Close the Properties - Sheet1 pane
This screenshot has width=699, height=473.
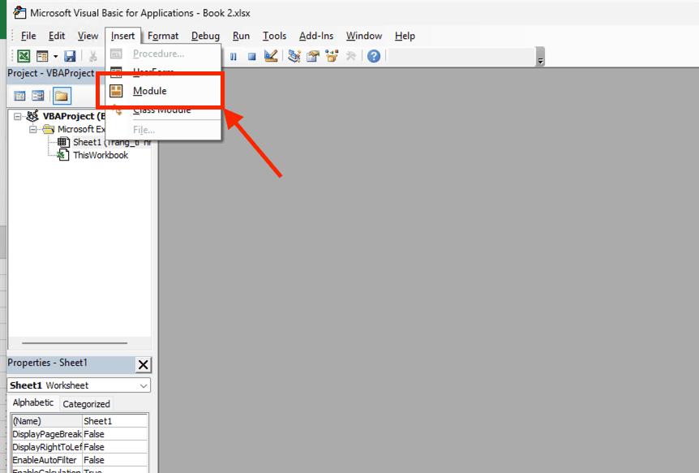tap(143, 364)
